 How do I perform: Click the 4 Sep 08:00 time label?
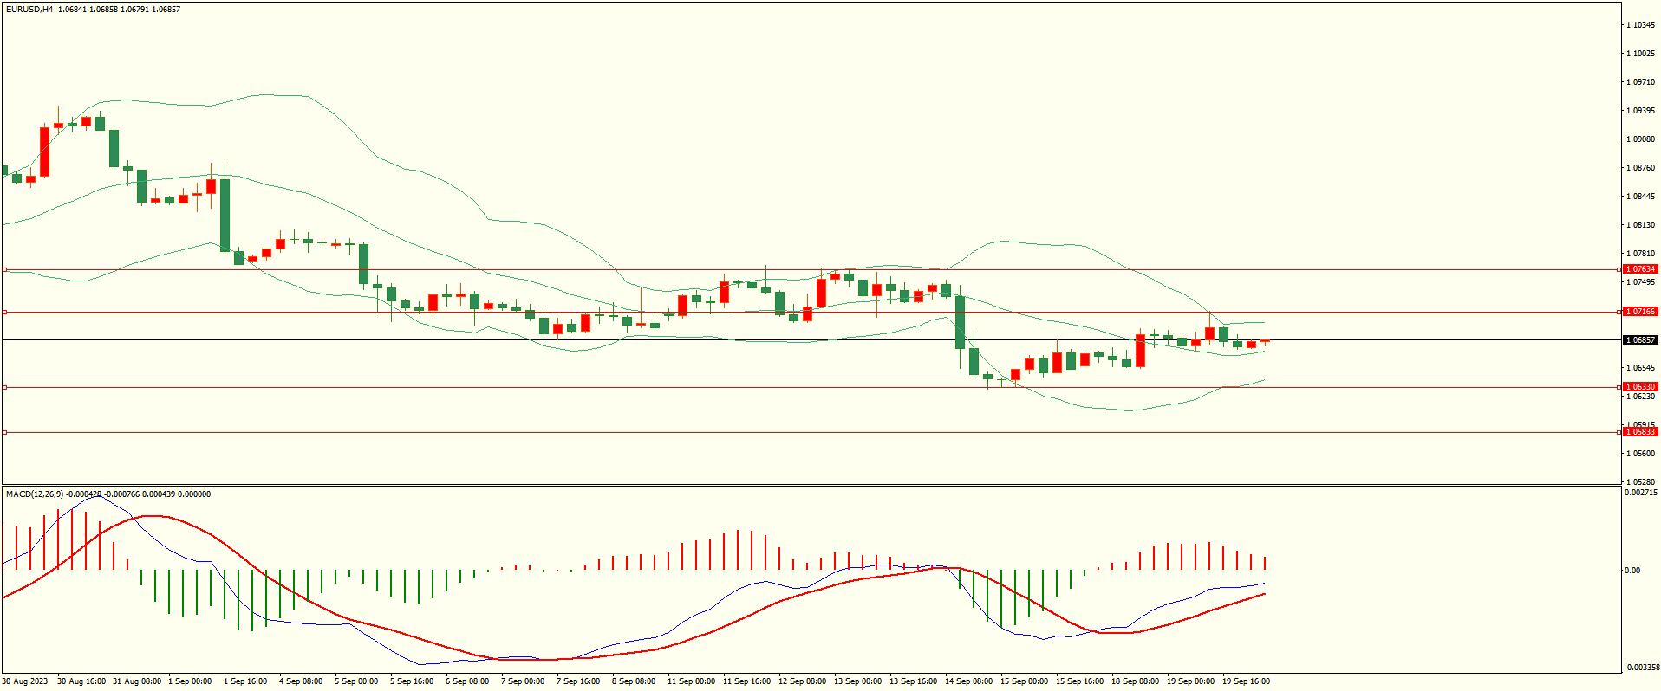(301, 681)
